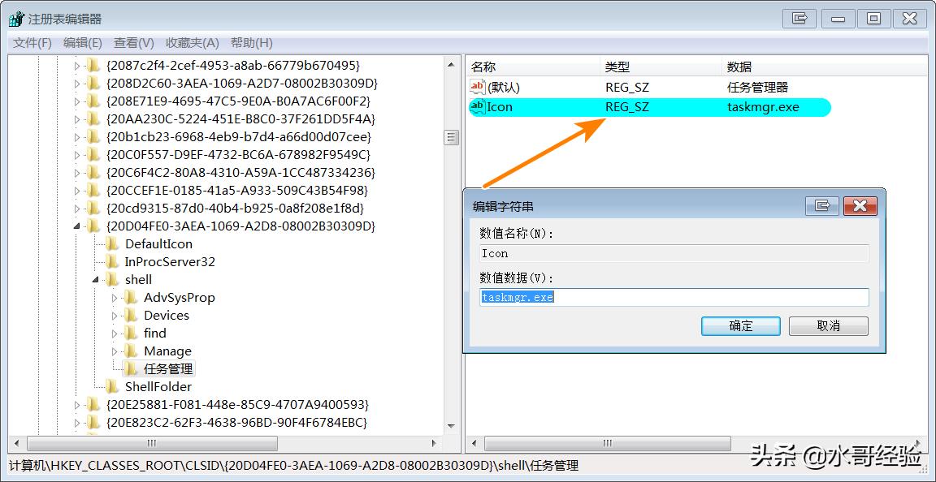The image size is (936, 482).
Task: Click the 数值数据 input field
Action: pos(674,297)
